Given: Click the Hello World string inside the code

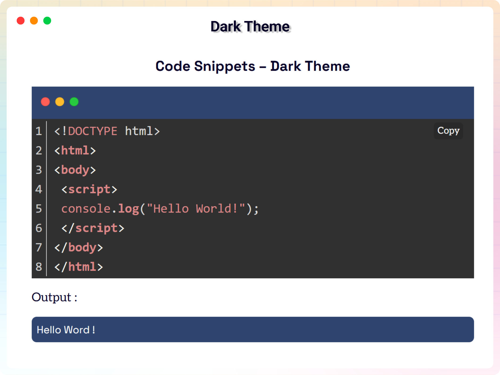Looking at the screenshot, I should pyautogui.click(x=196, y=209).
